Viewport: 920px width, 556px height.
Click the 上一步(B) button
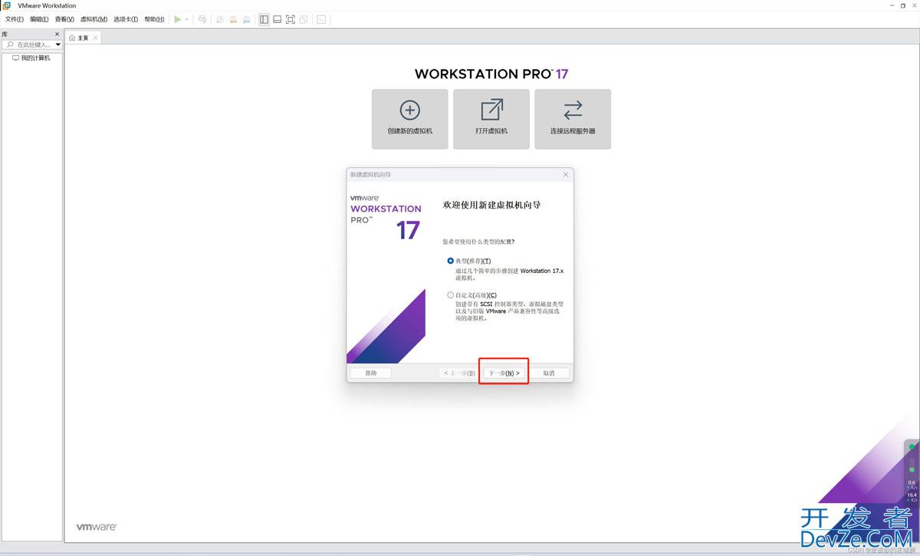(458, 373)
